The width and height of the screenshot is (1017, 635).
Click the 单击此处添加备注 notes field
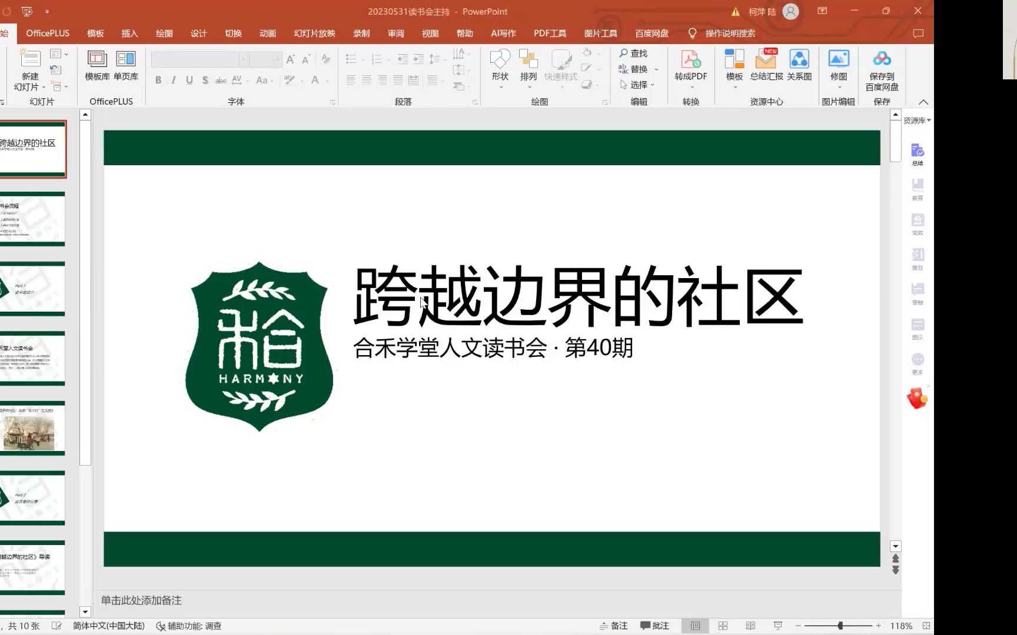141,600
